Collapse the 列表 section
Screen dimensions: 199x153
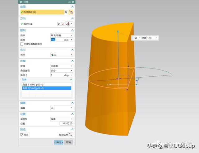(x=71, y=79)
